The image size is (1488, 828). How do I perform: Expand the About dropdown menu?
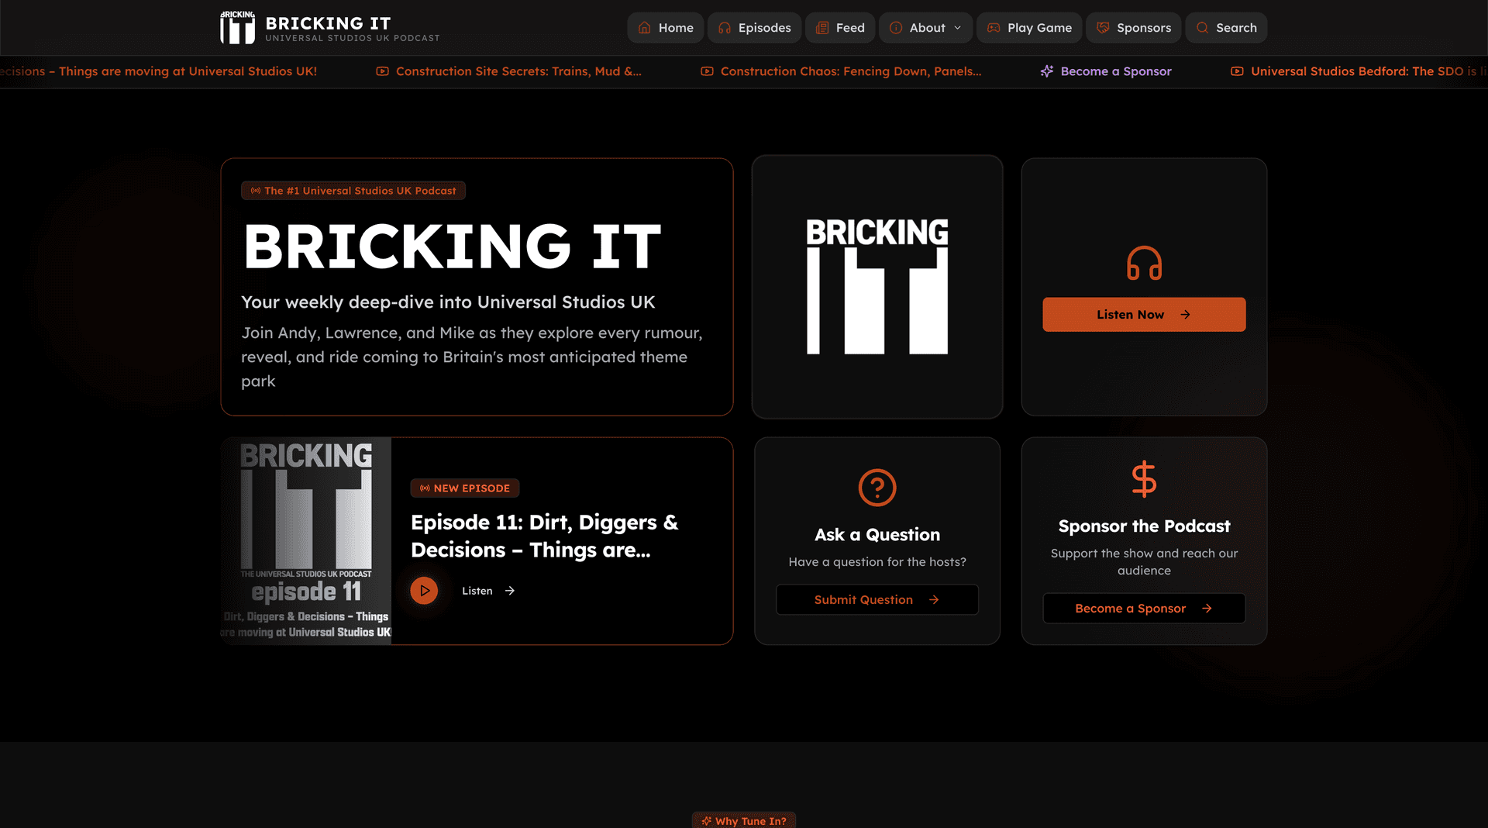point(925,27)
